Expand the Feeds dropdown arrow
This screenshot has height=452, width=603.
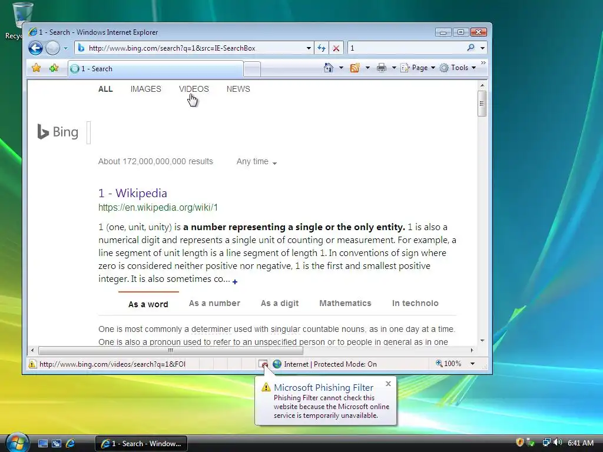(x=367, y=68)
